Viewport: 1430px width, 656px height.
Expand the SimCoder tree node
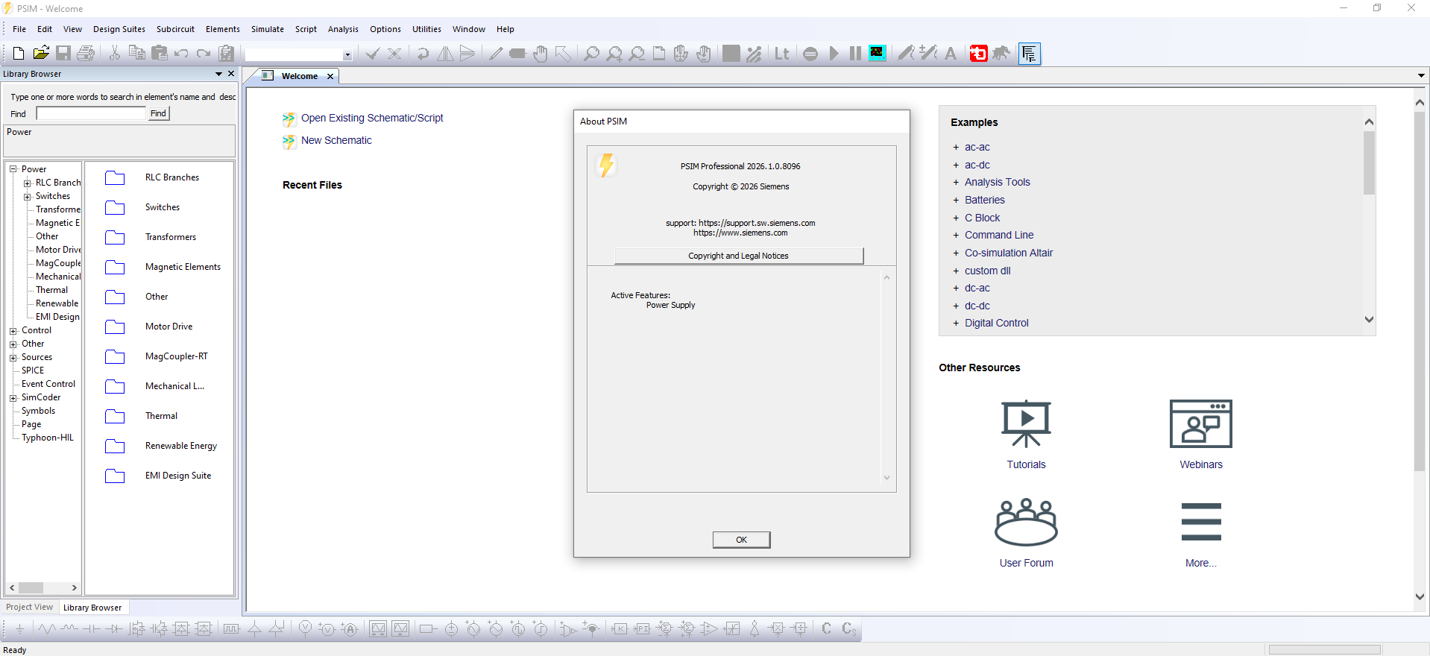(x=13, y=397)
